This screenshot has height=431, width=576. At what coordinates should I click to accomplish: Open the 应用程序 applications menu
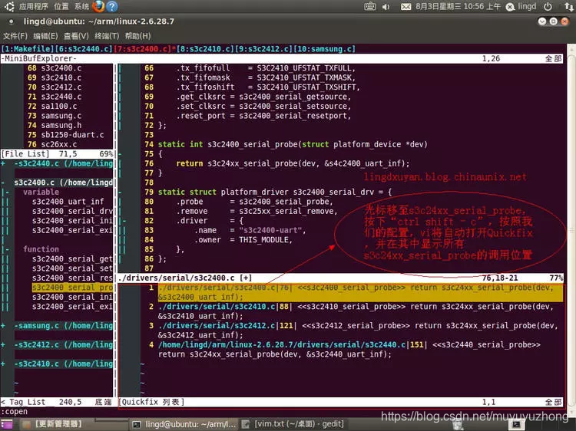[x=33, y=6]
